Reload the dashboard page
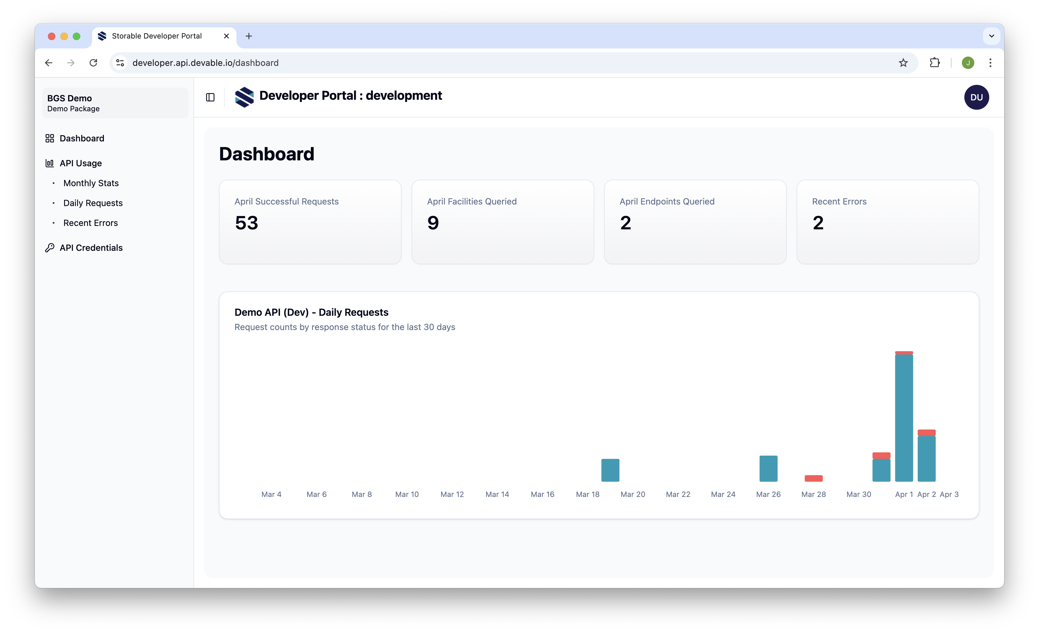 point(93,62)
